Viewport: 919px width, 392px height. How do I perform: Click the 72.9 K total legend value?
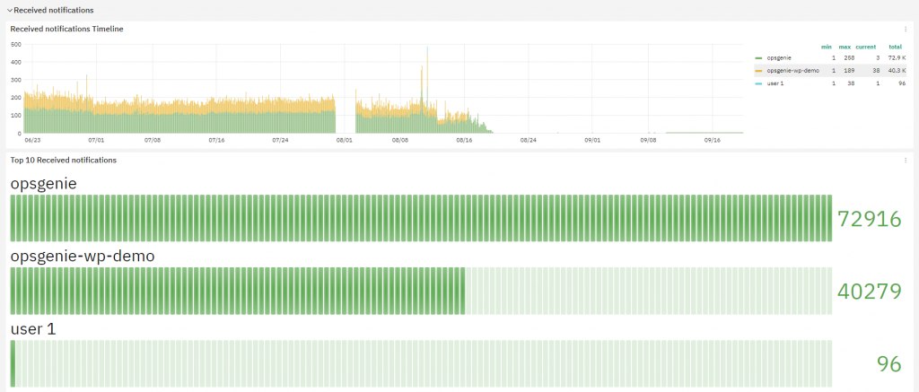pos(897,58)
